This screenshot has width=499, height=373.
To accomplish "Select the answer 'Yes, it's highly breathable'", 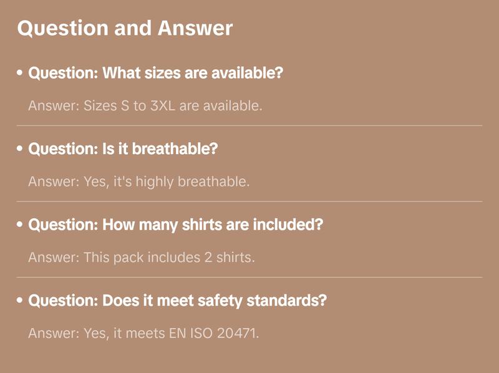I will point(138,182).
